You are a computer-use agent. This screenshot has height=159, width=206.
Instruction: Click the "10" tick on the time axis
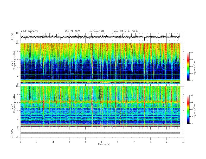[183, 142]
